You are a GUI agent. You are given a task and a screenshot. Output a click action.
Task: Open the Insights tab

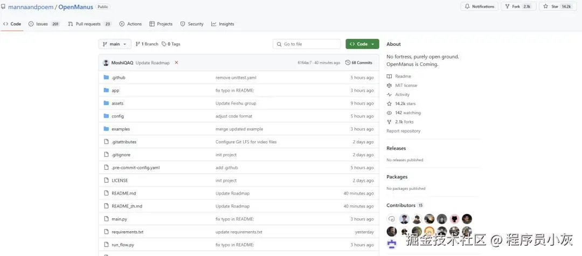coord(223,24)
